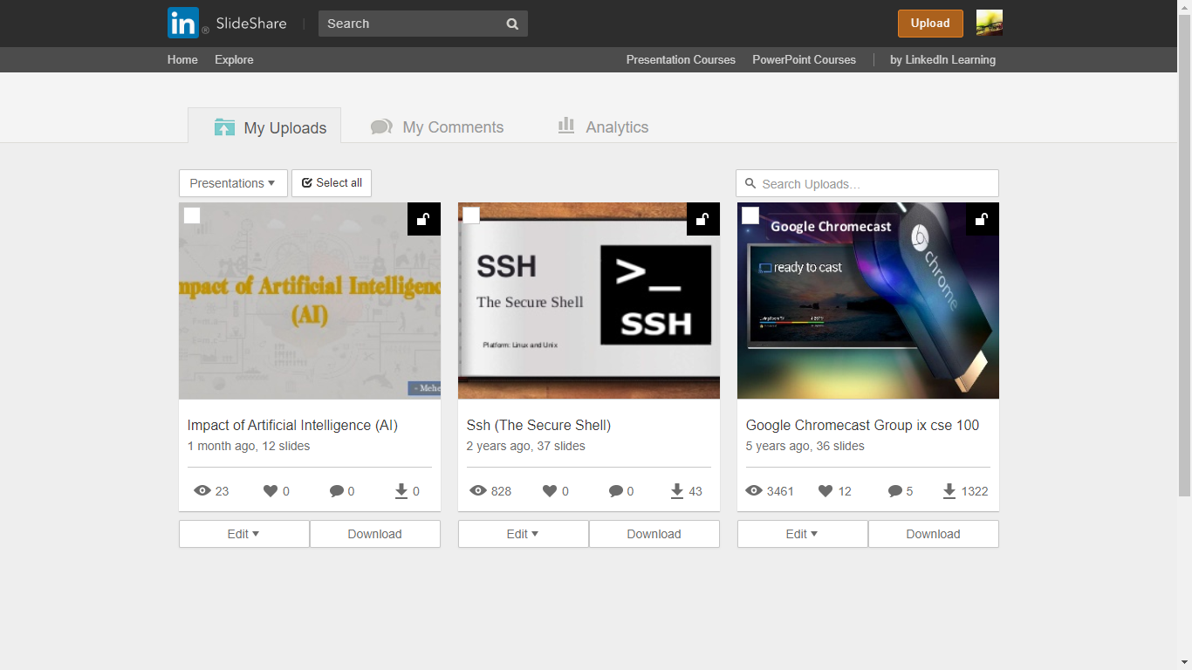Click the 3461 views count

pos(780,491)
